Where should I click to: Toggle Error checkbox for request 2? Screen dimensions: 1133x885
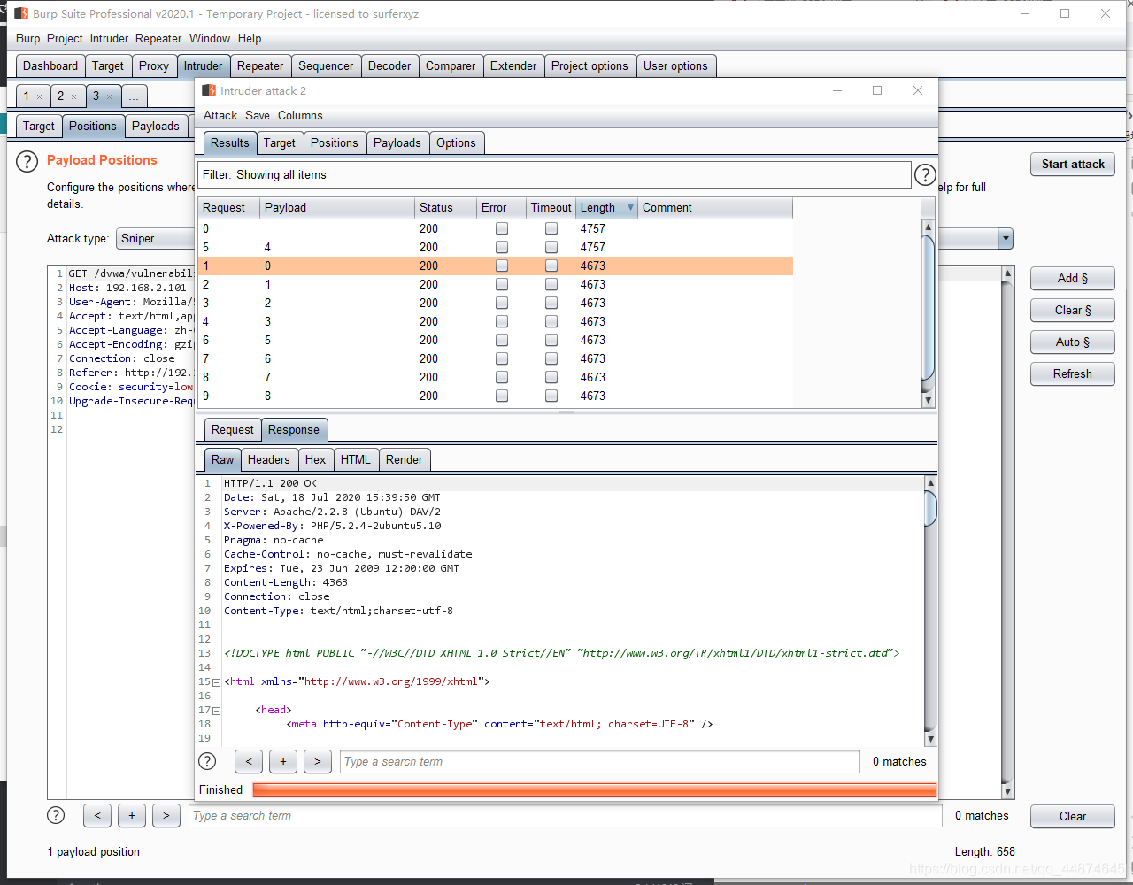[502, 284]
